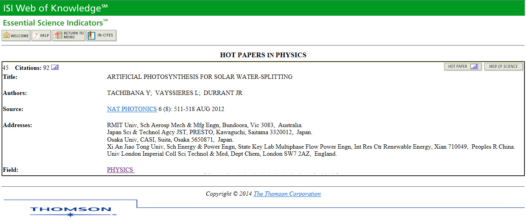
Task: Click the Hot Paper button
Action: [x=463, y=67]
